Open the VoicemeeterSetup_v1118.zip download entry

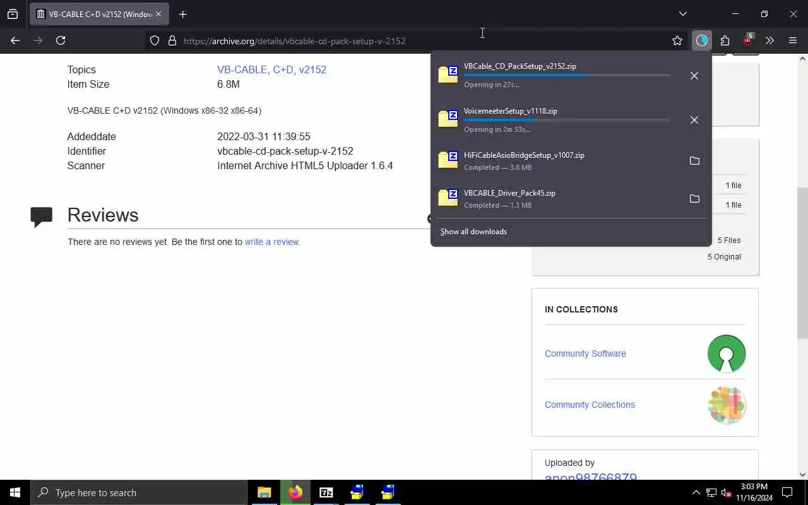pos(556,120)
